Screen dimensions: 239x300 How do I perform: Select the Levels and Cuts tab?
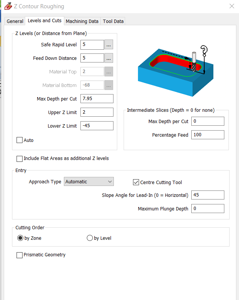[45, 21]
